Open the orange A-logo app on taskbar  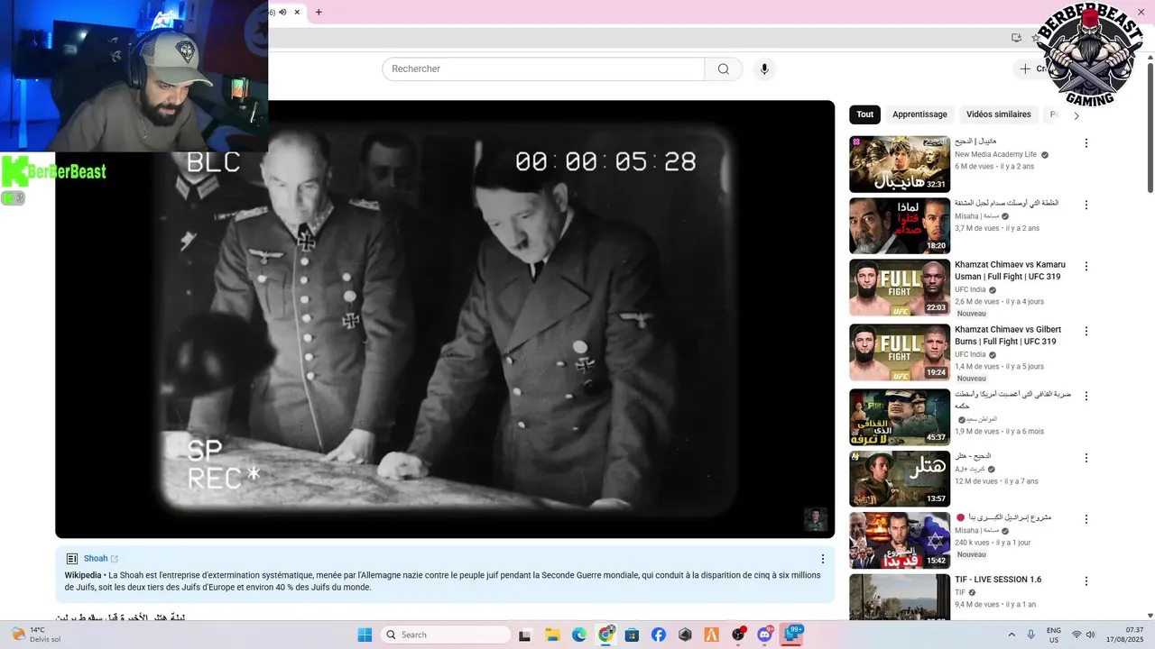(x=712, y=635)
